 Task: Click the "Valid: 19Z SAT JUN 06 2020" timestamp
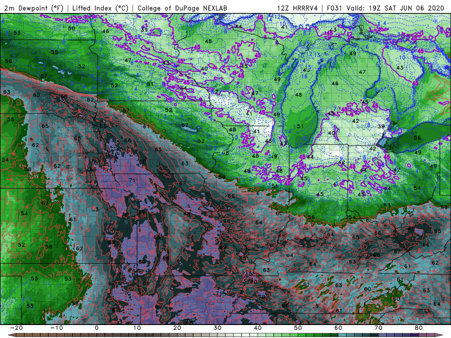[x=396, y=8]
